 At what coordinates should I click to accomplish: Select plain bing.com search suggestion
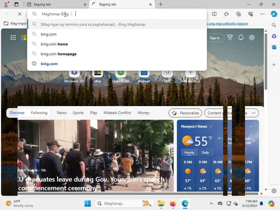pos(117,34)
